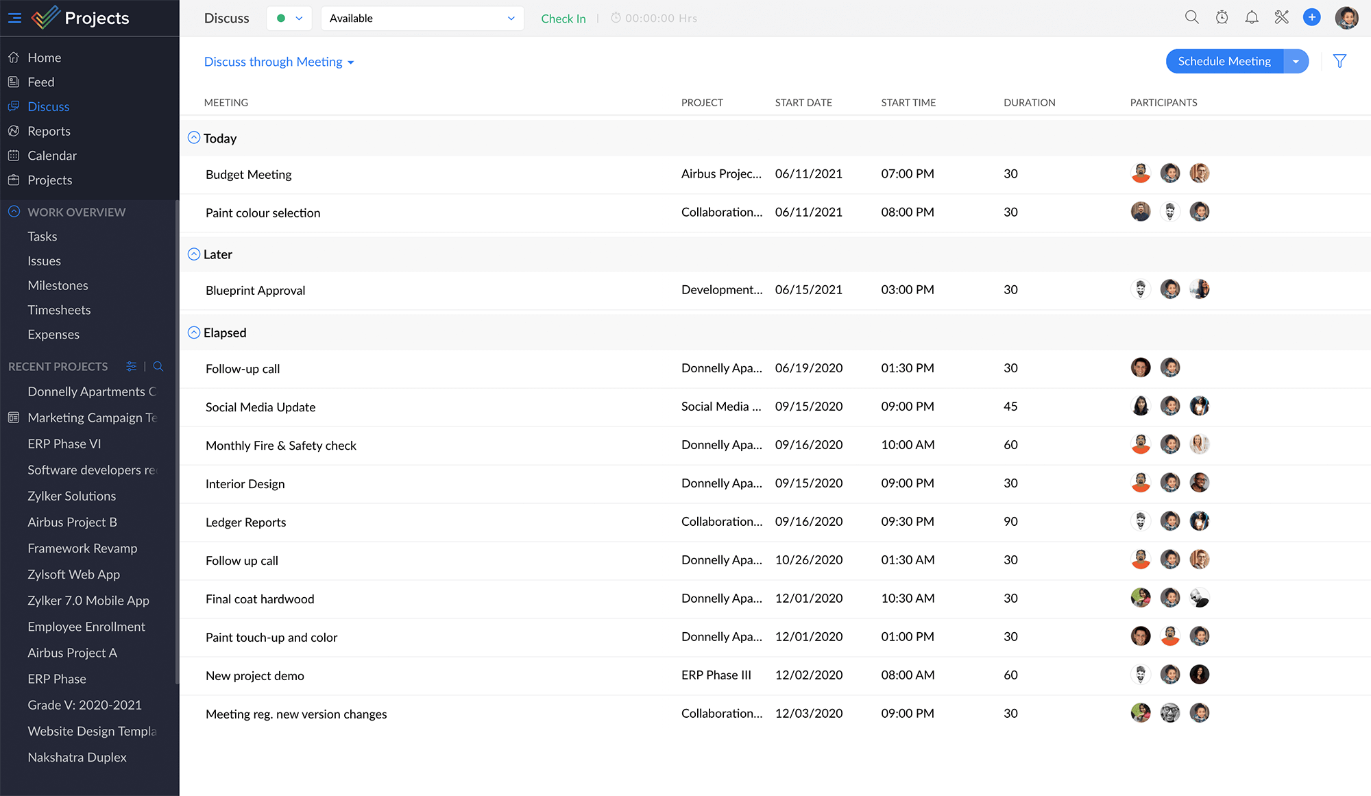
Task: Open the green status indicator dropdown
Action: pyautogui.click(x=289, y=19)
